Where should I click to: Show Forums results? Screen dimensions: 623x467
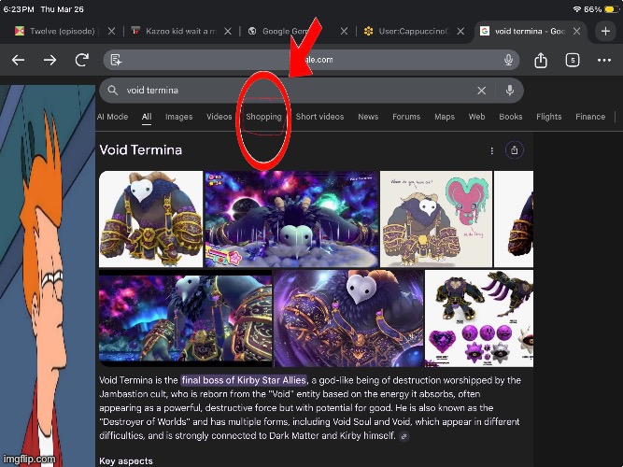[x=406, y=117]
